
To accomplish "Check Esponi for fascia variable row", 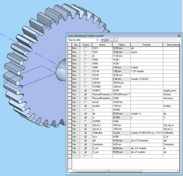I will [86, 102].
